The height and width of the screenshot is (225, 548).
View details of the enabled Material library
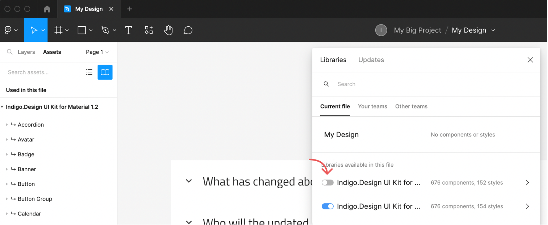point(527,206)
